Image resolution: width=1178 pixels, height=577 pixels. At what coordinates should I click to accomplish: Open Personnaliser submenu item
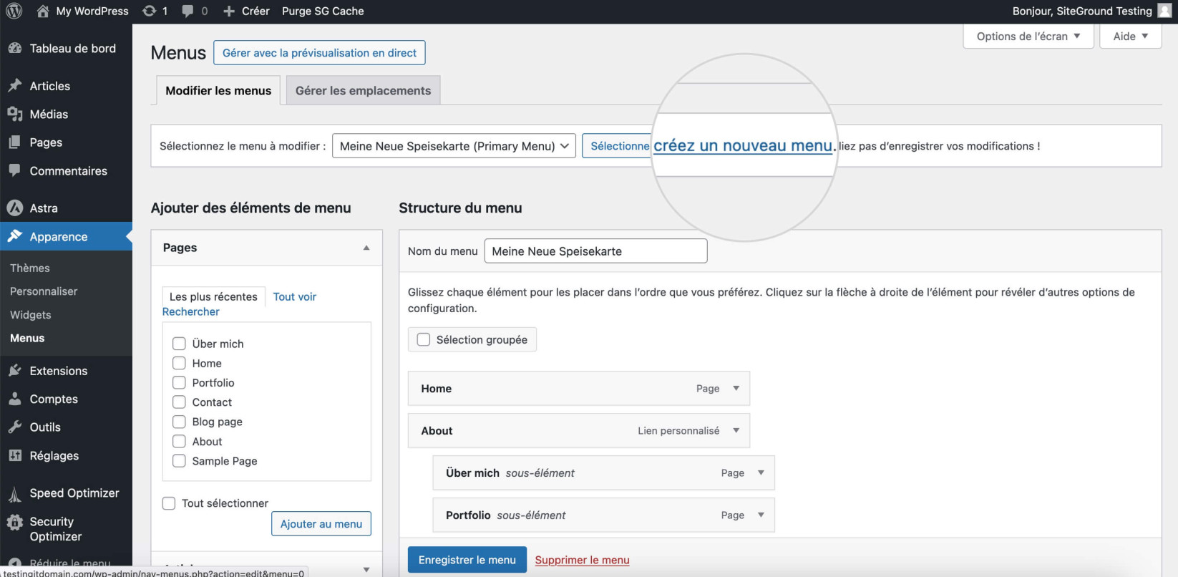tap(44, 291)
